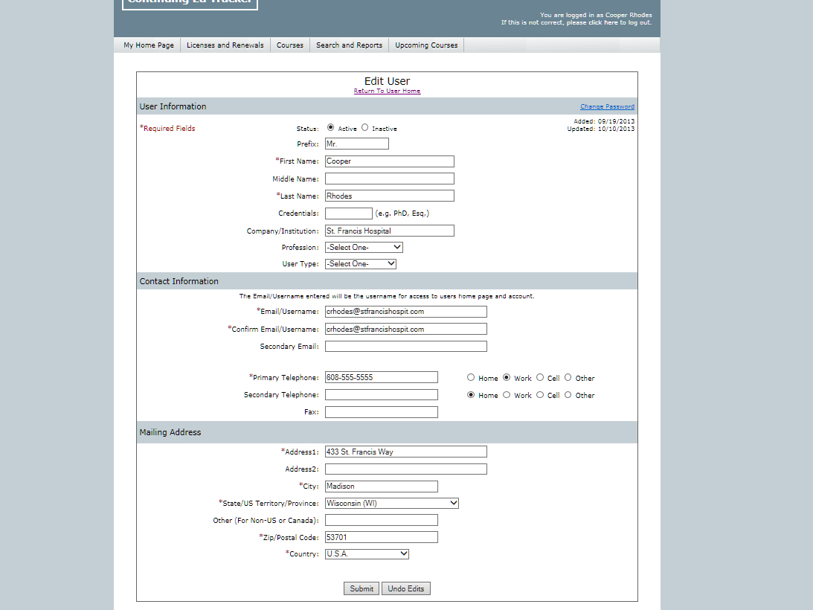The image size is (813, 610).
Task: Click the Middle Name input field
Action: tap(389, 179)
